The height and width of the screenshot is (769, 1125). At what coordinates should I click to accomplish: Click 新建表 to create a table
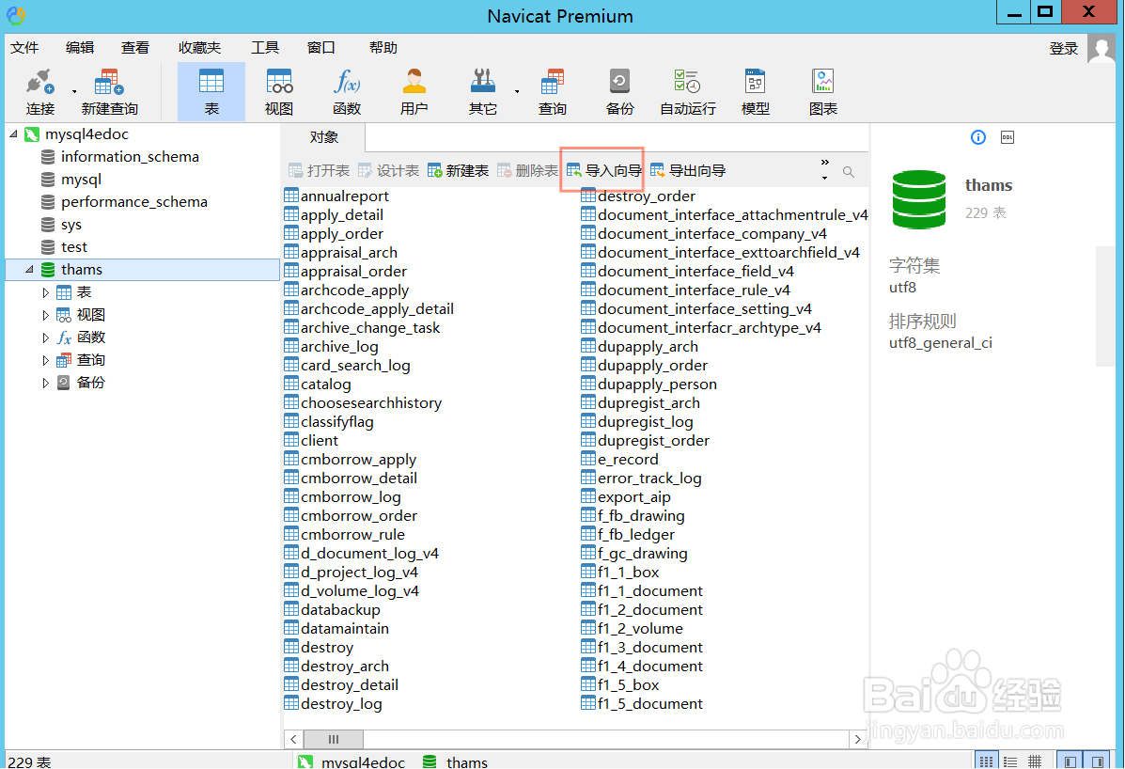pyautogui.click(x=458, y=171)
